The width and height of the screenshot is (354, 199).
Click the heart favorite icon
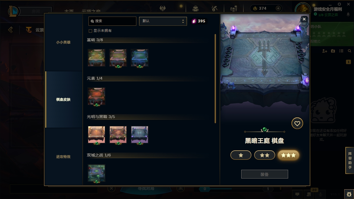point(297,124)
